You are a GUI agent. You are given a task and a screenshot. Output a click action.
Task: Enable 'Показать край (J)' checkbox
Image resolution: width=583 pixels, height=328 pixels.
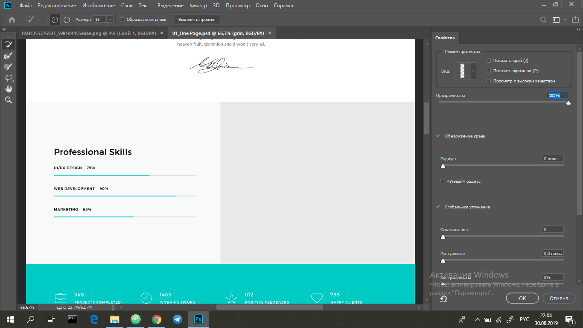point(489,61)
